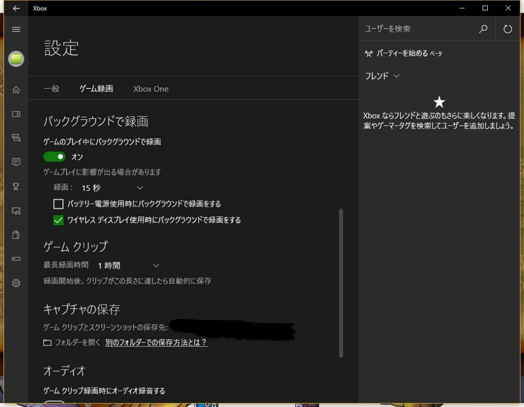
Task: Expand the フレンド filter dropdown
Action: coord(382,76)
